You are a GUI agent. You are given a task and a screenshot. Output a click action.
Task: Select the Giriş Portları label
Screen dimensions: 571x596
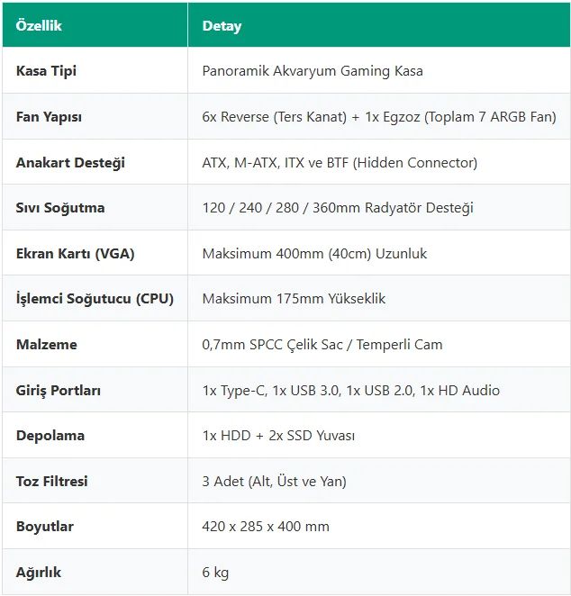59,391
